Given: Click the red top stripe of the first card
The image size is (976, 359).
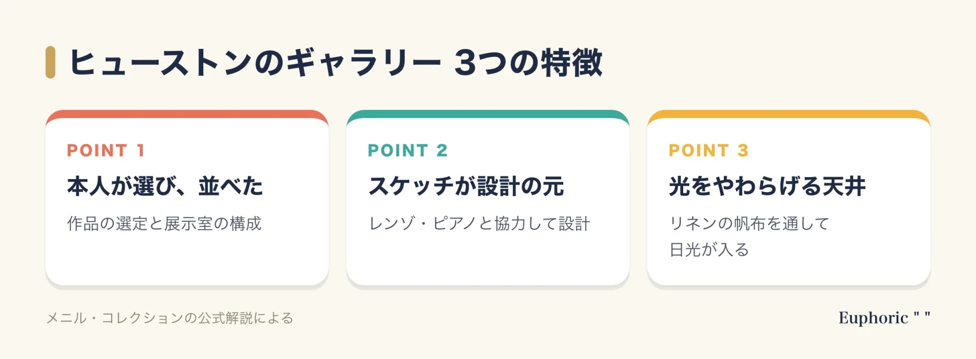Looking at the screenshot, I should point(187,114).
